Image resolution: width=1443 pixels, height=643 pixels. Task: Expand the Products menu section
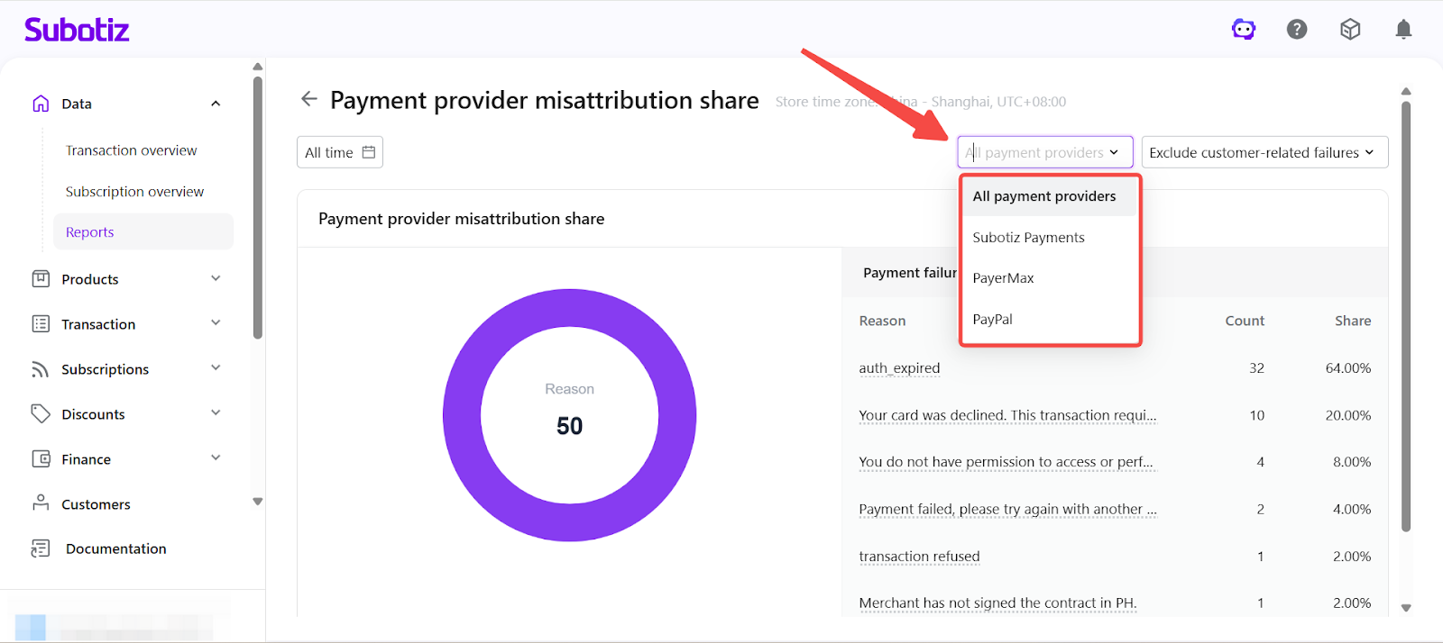pyautogui.click(x=216, y=279)
